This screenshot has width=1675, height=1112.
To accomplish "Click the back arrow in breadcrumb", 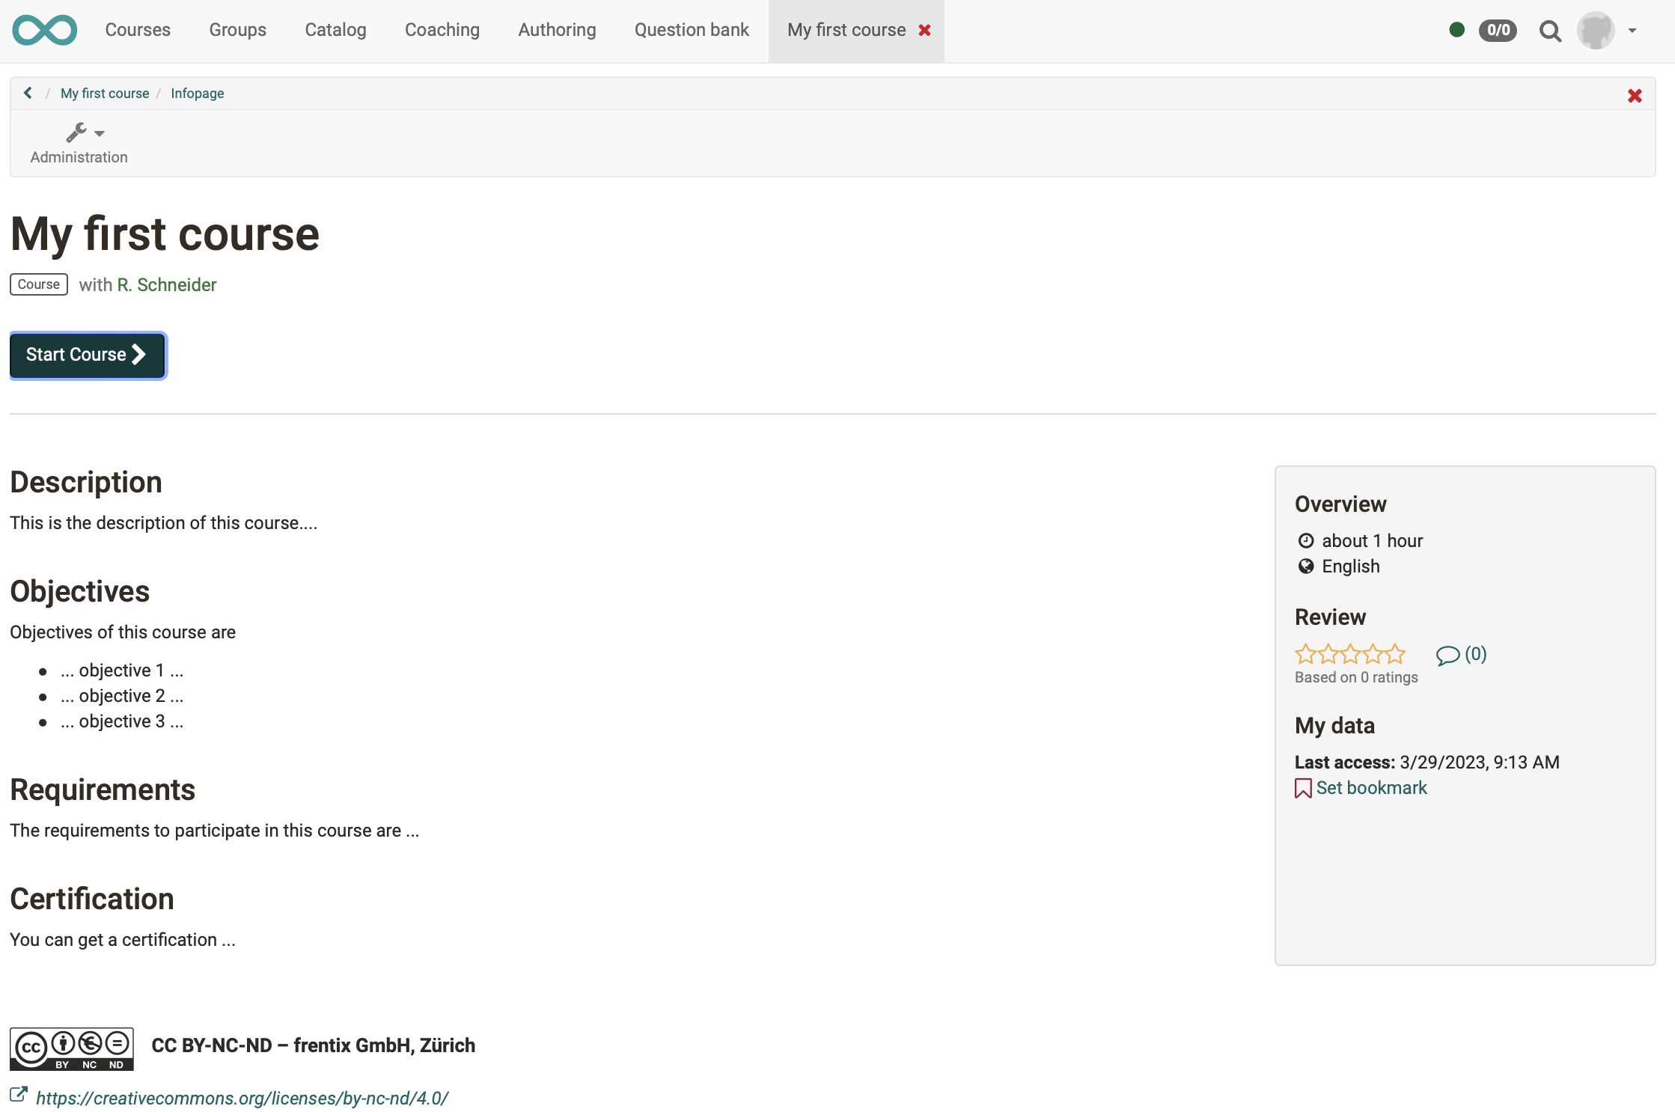I will pos(28,93).
